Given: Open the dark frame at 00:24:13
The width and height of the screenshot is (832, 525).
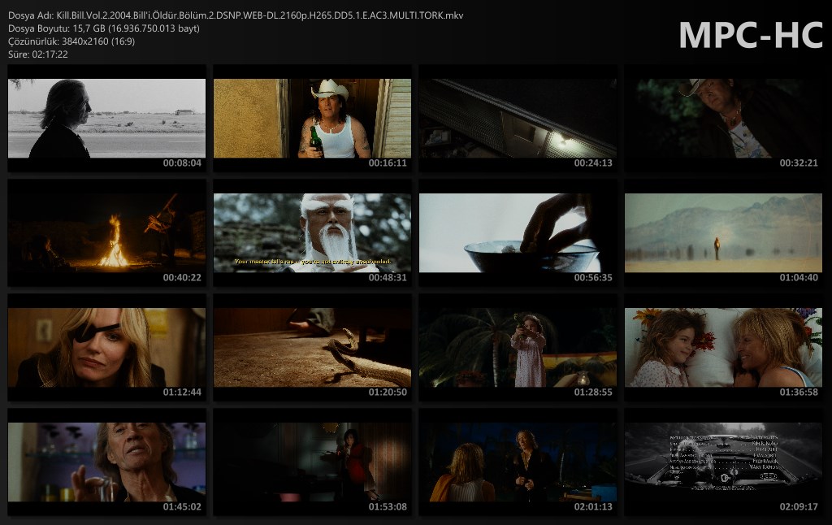Looking at the screenshot, I should [518, 119].
